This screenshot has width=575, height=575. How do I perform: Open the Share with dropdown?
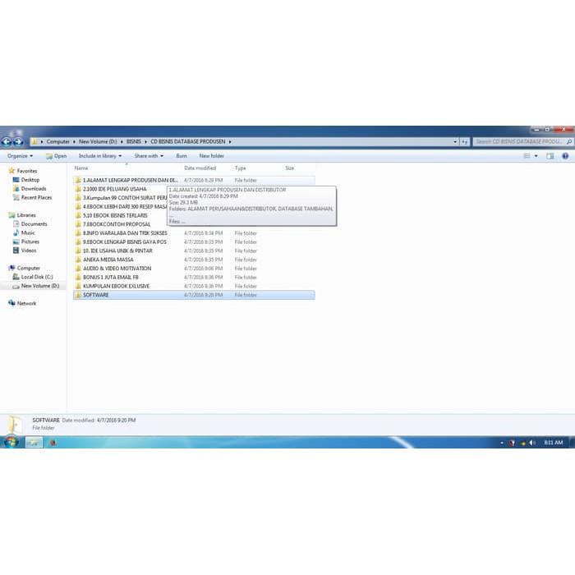(x=149, y=155)
